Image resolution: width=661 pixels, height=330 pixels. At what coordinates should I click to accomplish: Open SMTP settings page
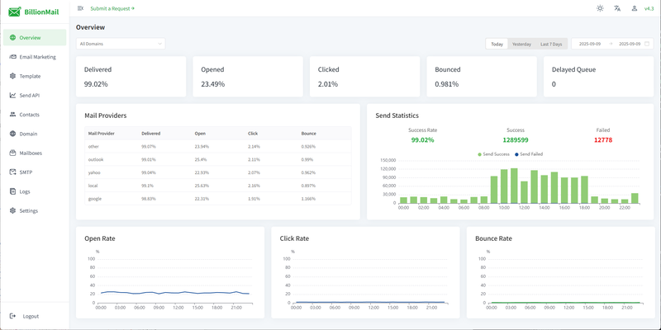tap(35, 172)
